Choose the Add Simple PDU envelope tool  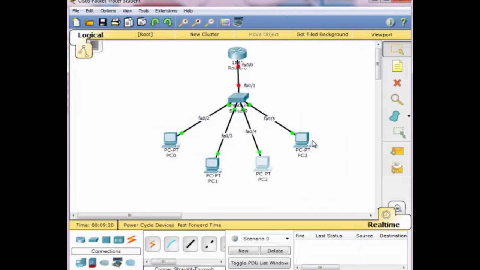point(397,151)
